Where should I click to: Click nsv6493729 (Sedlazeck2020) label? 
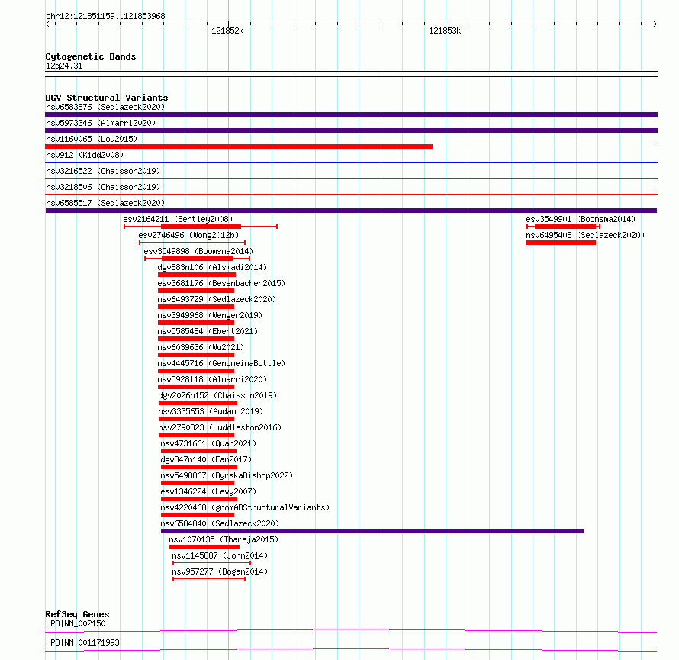pos(217,299)
